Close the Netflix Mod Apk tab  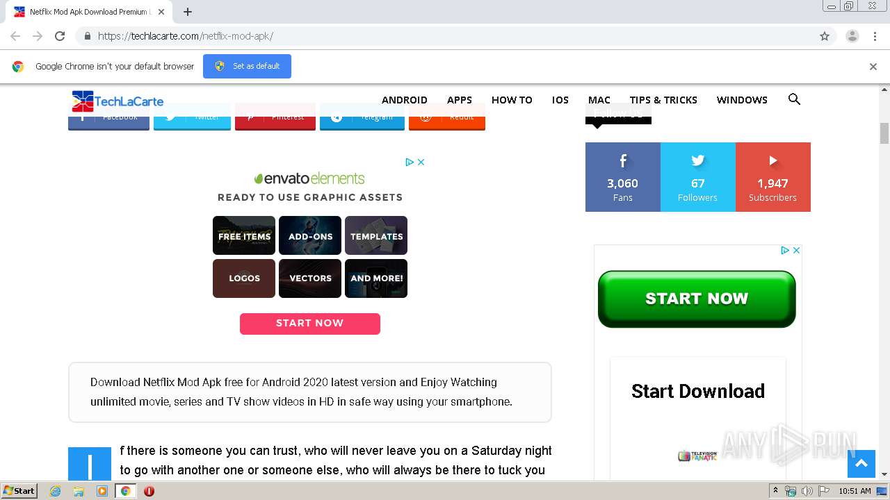pos(161,12)
